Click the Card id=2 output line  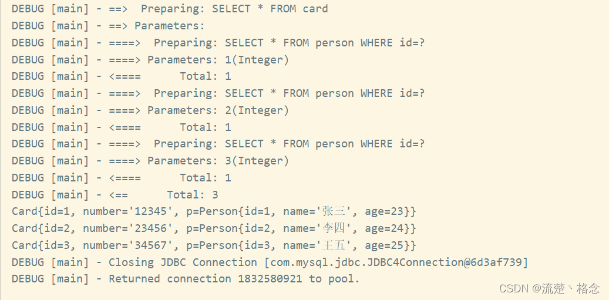coord(214,228)
